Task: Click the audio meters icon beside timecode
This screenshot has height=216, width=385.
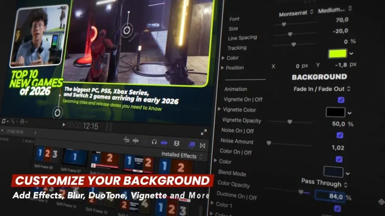Action: click(109, 127)
